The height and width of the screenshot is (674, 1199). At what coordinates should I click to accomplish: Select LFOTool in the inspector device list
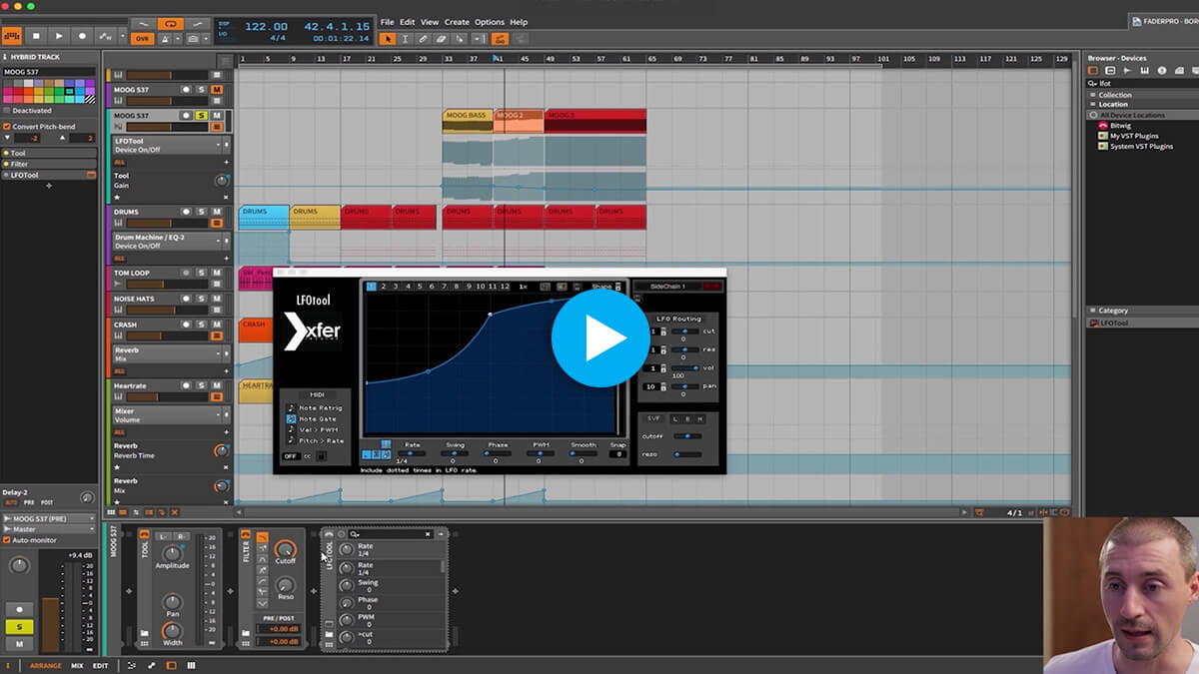[49, 175]
